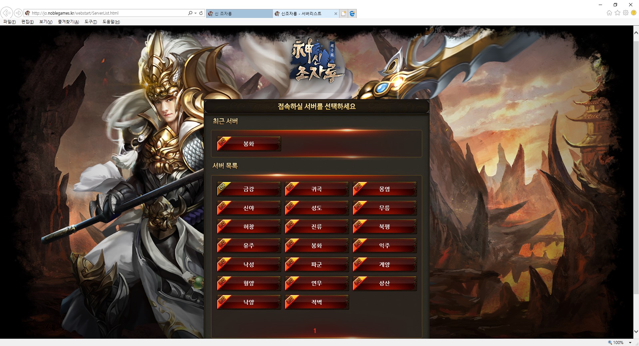
Task: Select the recent server 봉화
Action: tap(249, 144)
